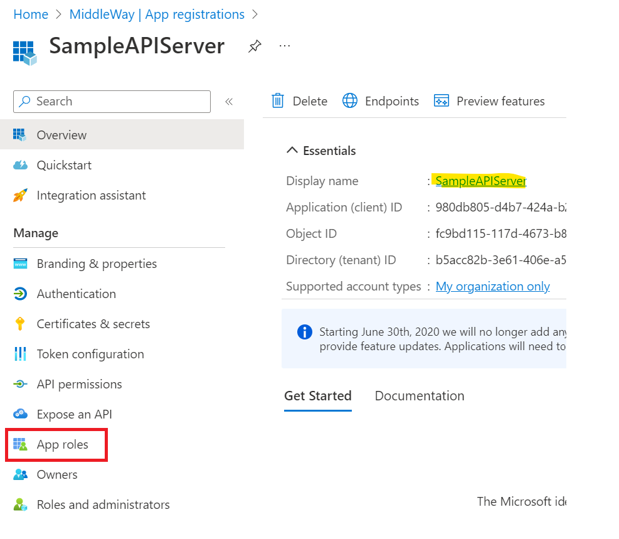Switch to the Documentation tab
The height and width of the screenshot is (539, 619).
(x=419, y=396)
